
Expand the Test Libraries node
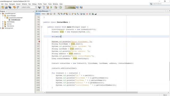tap(3, 26)
